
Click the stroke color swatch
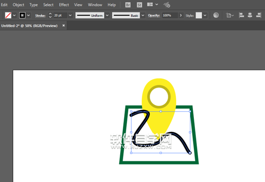click(22, 15)
